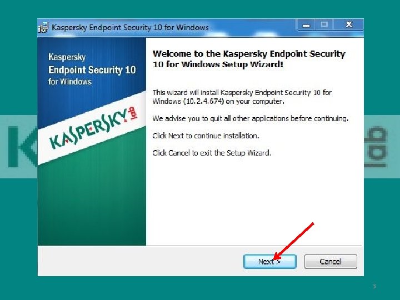The width and height of the screenshot is (400, 300).
Task: Click the 'Click Cancel to exit' instruction text
Action: [x=212, y=153]
